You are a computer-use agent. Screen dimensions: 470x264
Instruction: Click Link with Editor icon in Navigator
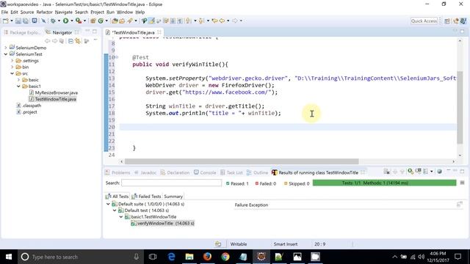pyautogui.click(x=78, y=41)
